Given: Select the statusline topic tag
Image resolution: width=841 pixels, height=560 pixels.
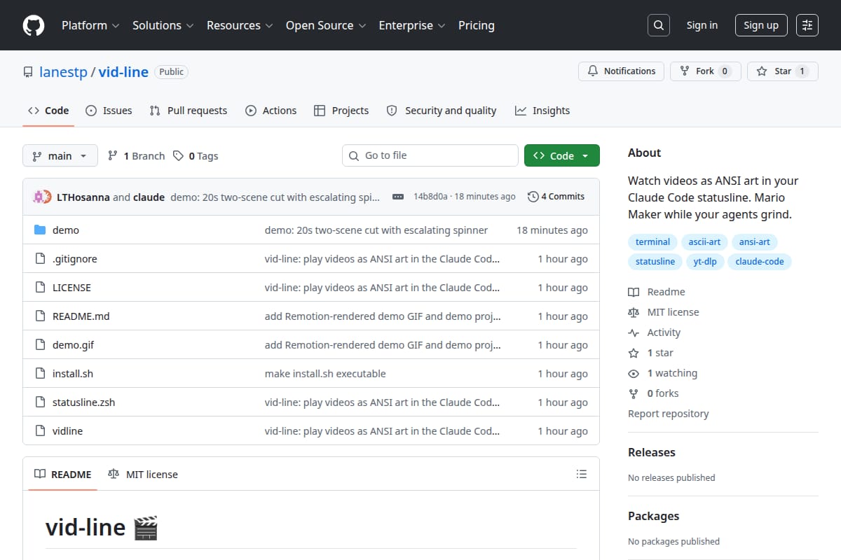Looking at the screenshot, I should [655, 262].
